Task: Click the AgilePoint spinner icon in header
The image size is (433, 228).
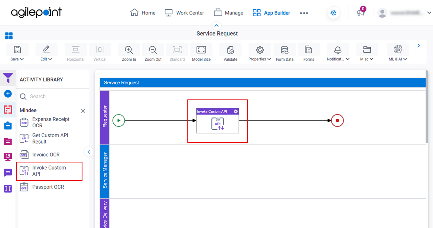Action: pos(334,13)
